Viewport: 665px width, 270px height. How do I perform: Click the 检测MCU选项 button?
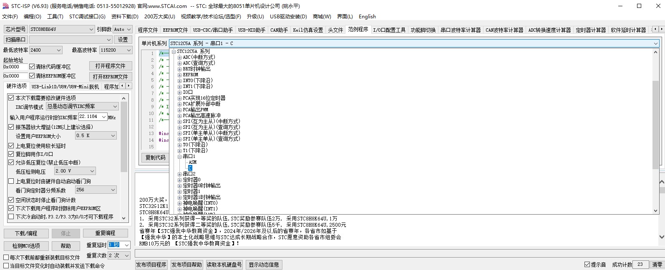coord(26,246)
